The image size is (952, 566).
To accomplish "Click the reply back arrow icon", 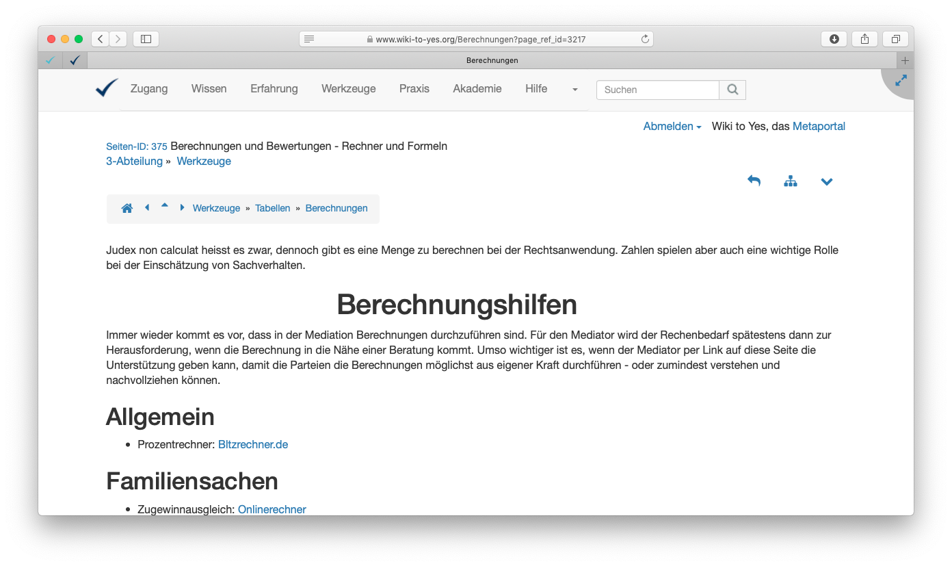I will click(x=754, y=181).
